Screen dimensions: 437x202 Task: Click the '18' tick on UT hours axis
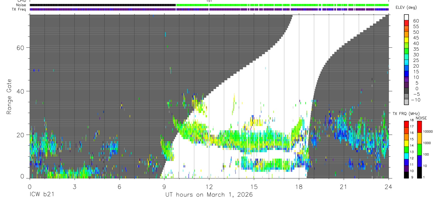(x=299, y=187)
